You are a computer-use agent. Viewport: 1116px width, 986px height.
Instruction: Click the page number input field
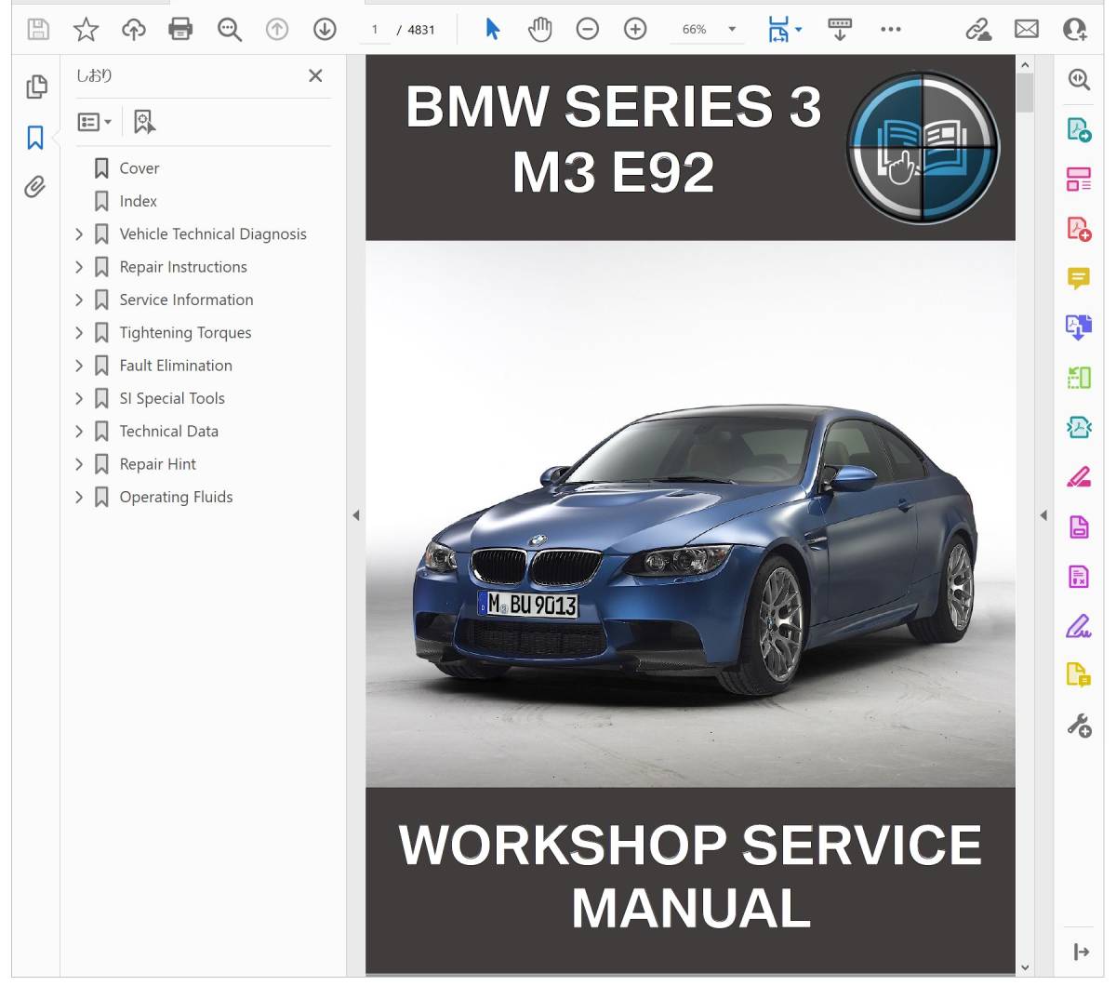tap(375, 30)
